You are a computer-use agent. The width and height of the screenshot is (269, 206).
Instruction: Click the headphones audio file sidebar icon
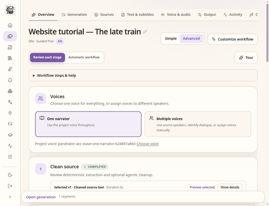[x=10, y=47]
